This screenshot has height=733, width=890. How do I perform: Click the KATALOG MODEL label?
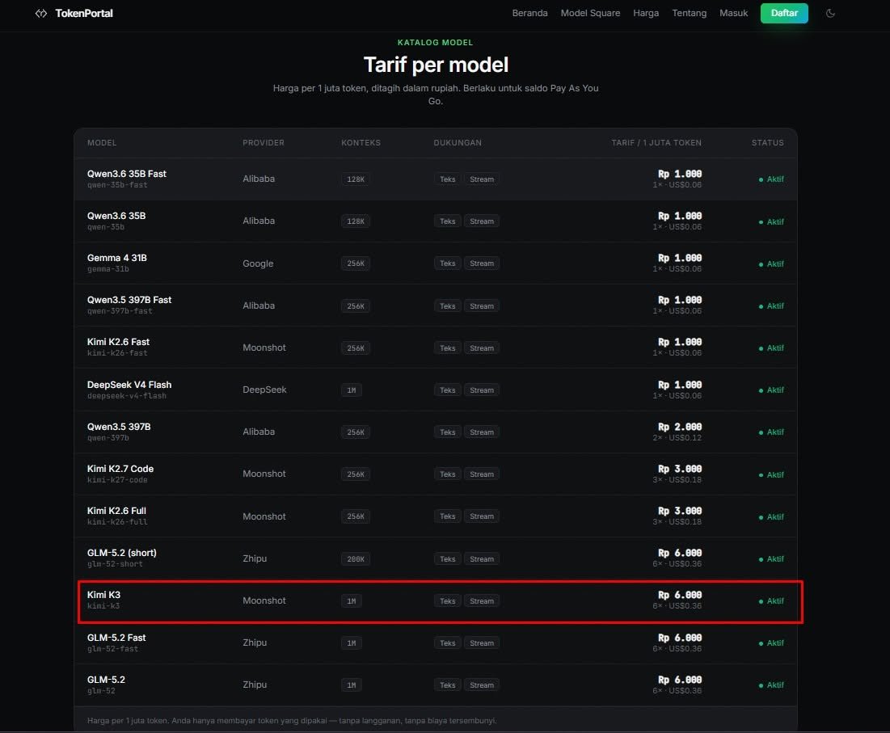[435, 43]
